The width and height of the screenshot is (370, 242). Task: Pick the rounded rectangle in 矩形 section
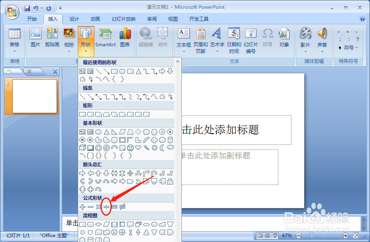click(91, 115)
